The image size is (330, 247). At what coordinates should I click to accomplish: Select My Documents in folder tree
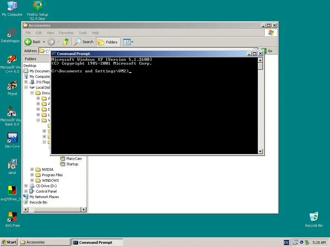tap(37, 71)
